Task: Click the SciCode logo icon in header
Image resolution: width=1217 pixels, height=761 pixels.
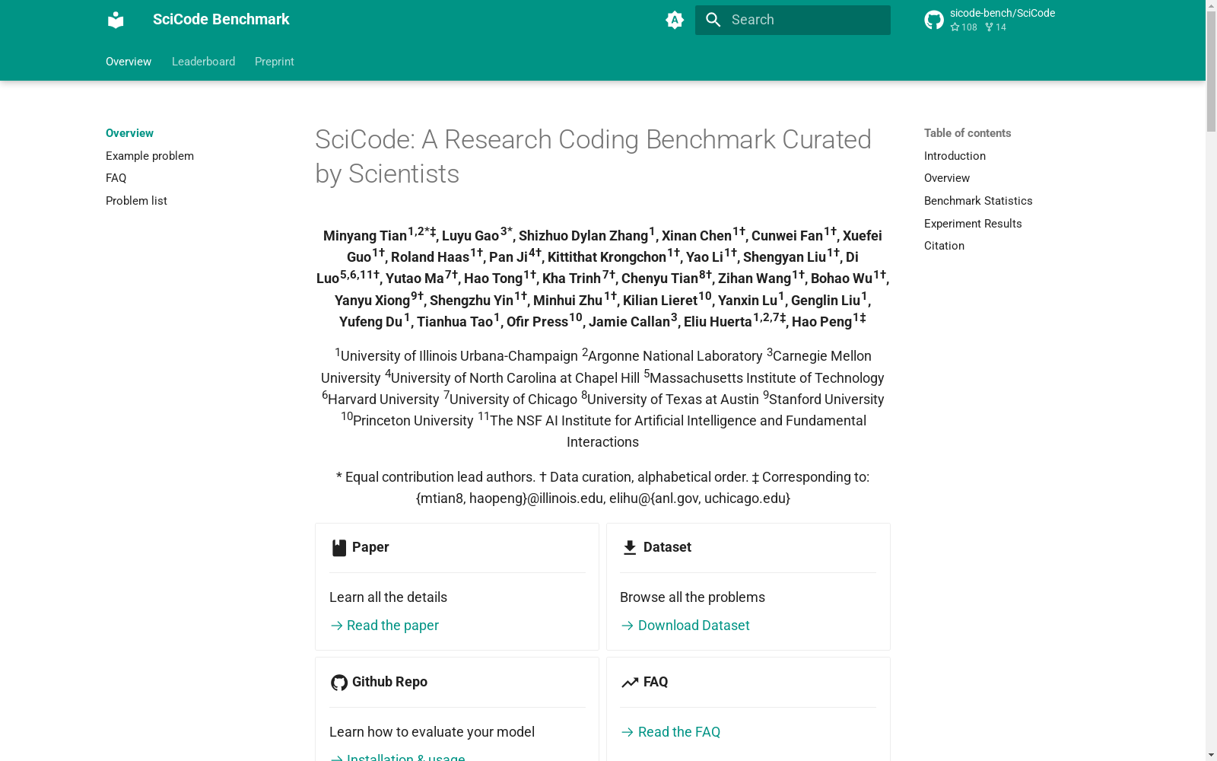Action: click(x=116, y=20)
